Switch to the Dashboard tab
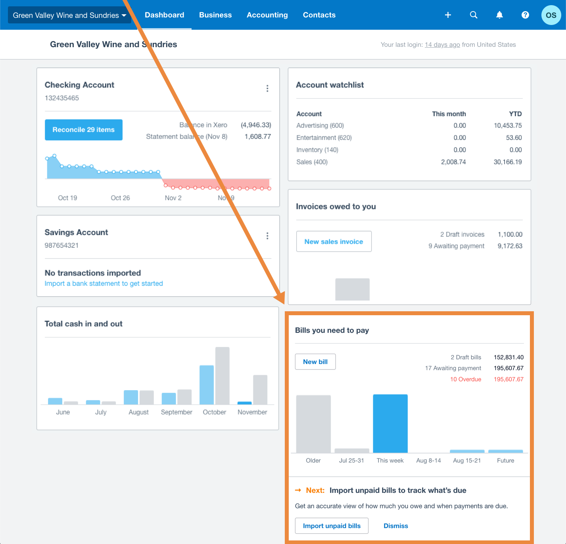The width and height of the screenshot is (566, 544). (x=164, y=15)
